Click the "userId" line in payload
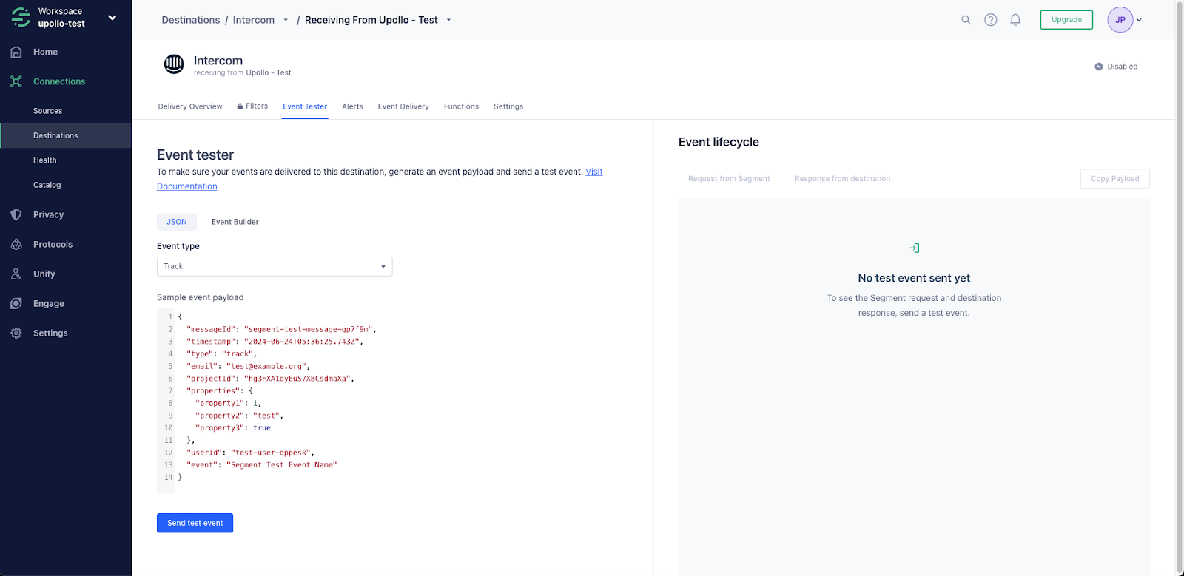 pyautogui.click(x=250, y=453)
